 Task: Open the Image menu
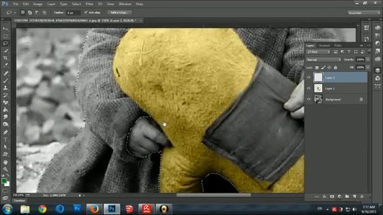38,4
